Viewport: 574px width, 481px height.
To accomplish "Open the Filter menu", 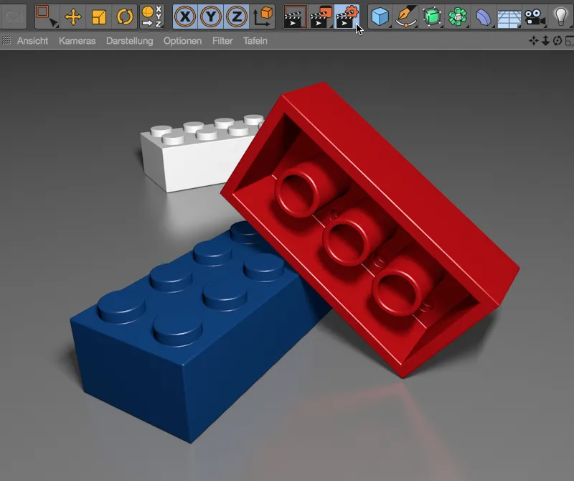I will tap(222, 41).
